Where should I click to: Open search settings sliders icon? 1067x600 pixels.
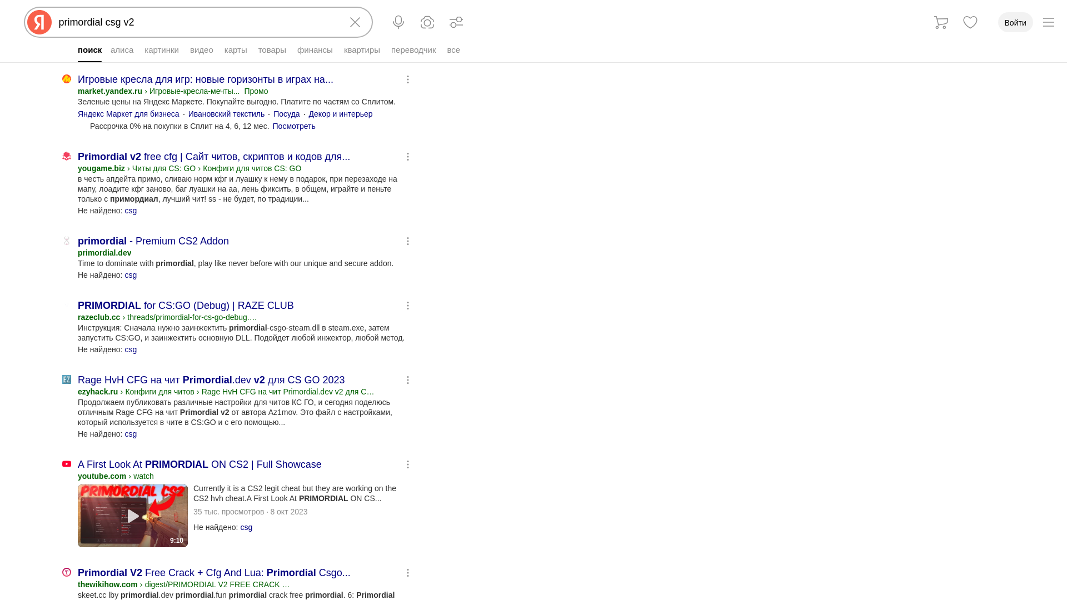(x=456, y=22)
